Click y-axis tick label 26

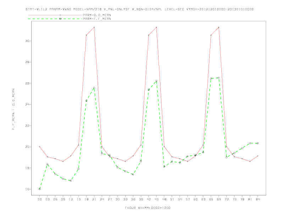27,83
